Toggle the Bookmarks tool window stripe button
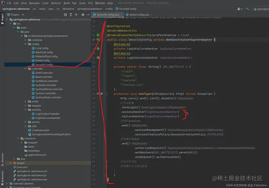The width and height of the screenshot is (269, 188). point(2,178)
